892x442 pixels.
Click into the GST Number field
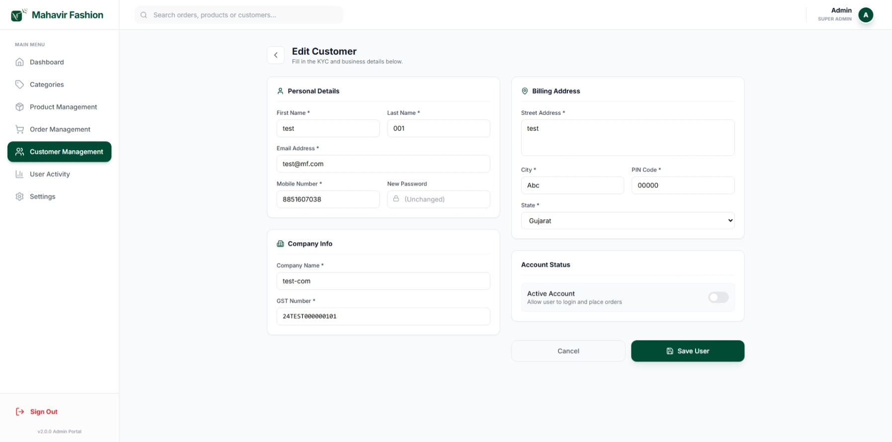(383, 316)
